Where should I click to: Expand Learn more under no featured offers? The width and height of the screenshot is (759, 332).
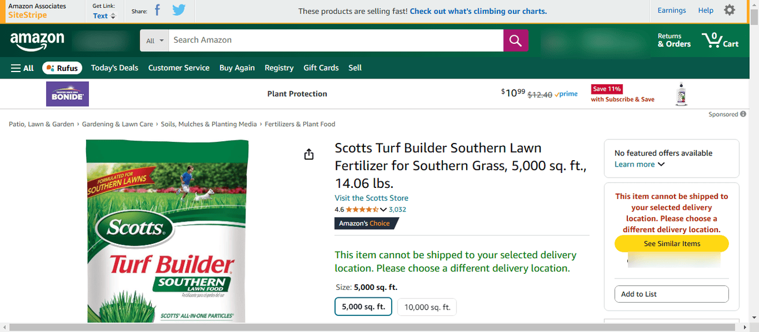[x=639, y=164]
